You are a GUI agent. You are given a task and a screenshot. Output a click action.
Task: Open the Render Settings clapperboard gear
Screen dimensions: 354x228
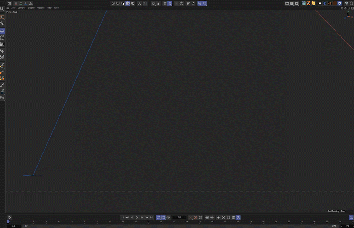coord(297,4)
